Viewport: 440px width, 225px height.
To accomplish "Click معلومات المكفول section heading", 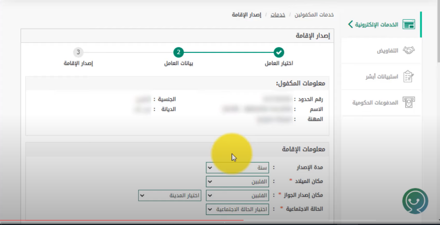I will 301,83.
